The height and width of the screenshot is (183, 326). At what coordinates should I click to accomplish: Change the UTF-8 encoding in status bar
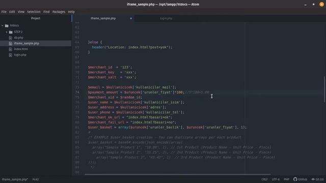[276, 179]
